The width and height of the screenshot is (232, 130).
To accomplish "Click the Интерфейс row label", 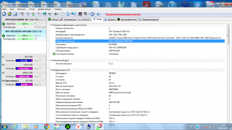I will 61,31.
